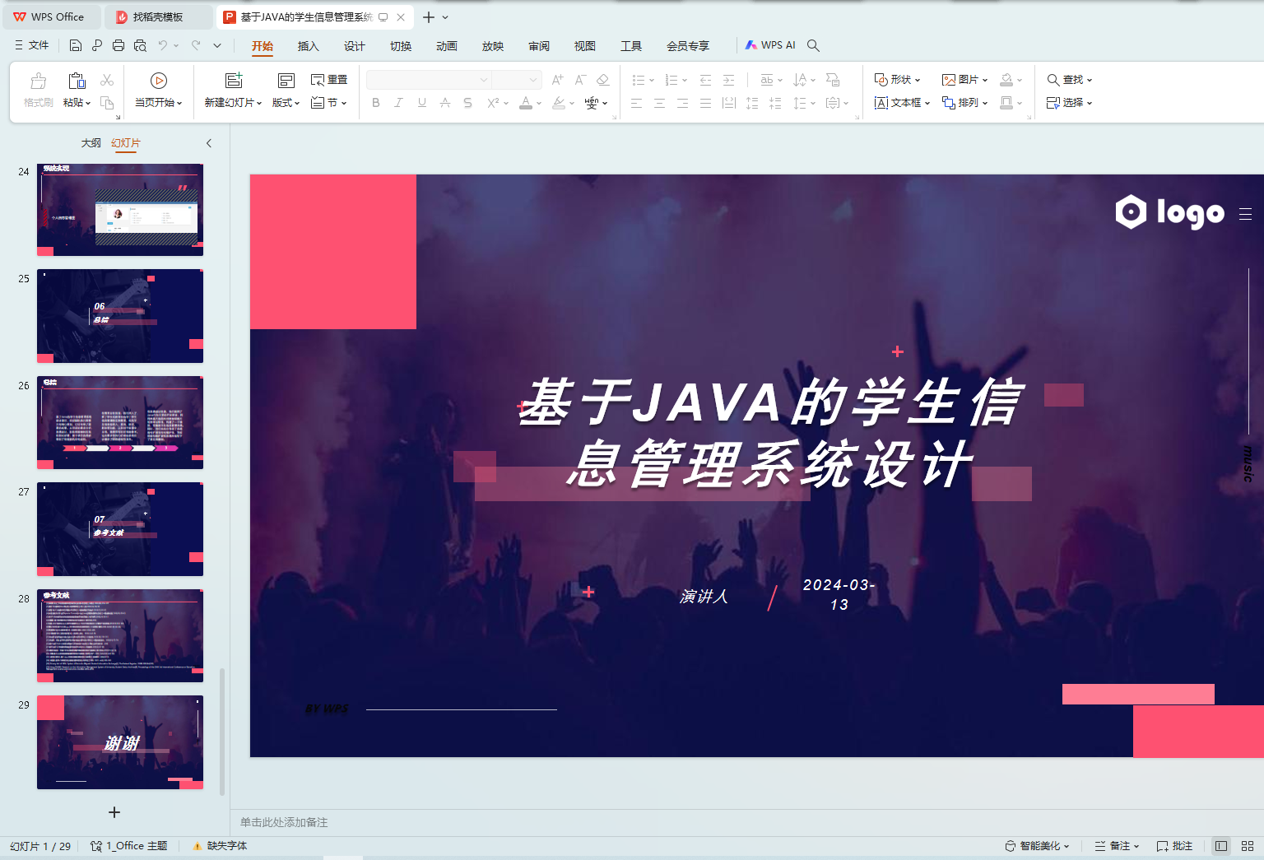Screen dimensions: 1264x860
Task: Toggle center text alignment
Action: pyautogui.click(x=659, y=103)
